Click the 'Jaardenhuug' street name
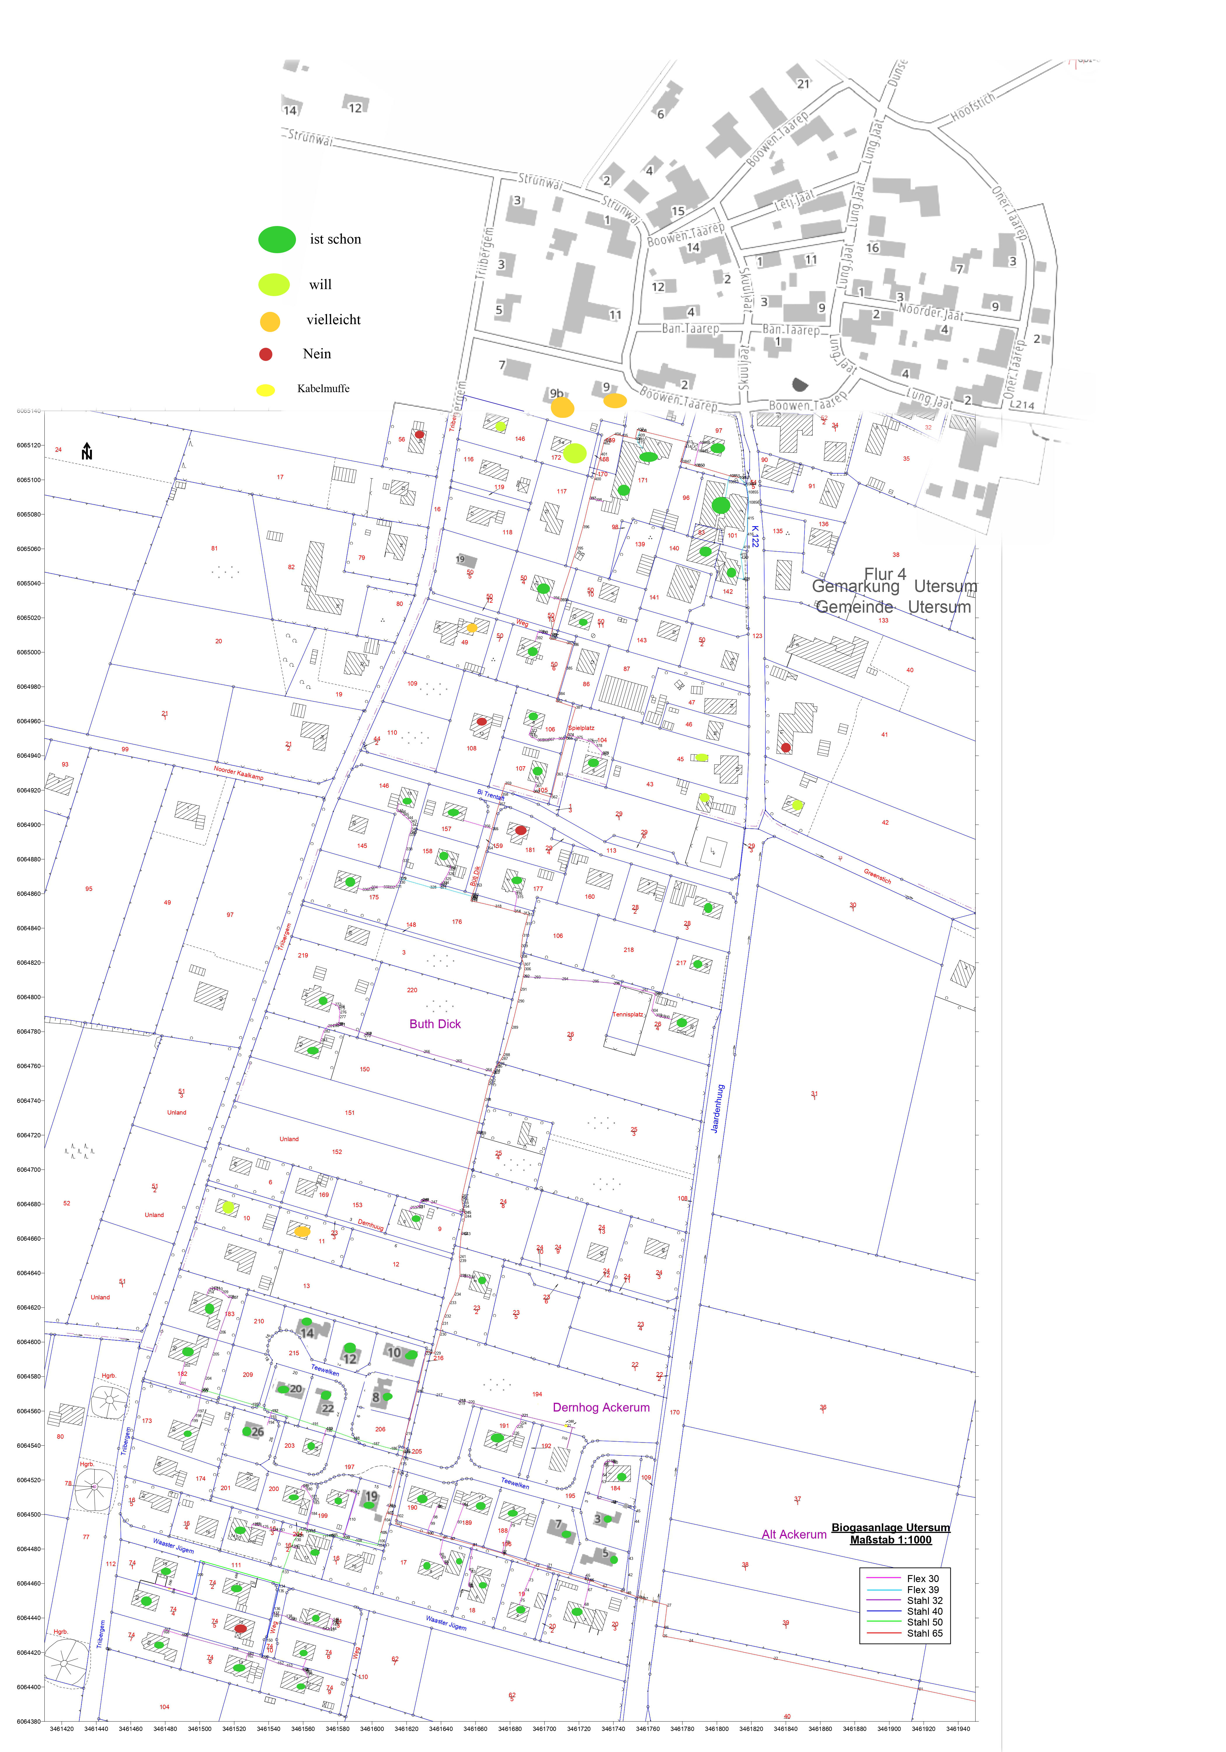The height and width of the screenshot is (1752, 1226). [717, 1108]
